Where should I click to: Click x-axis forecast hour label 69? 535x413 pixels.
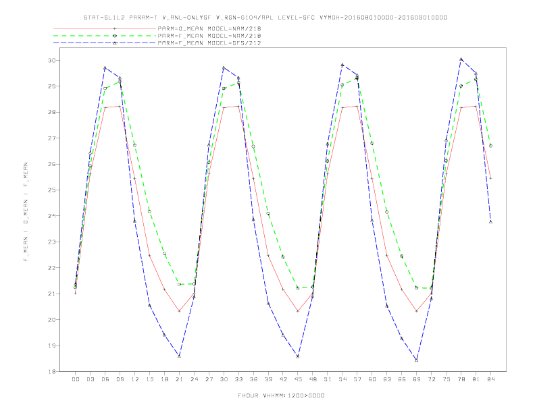click(417, 379)
